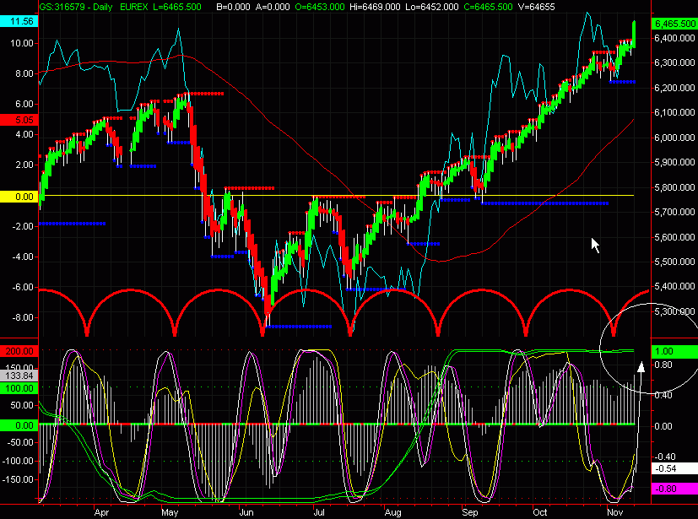Click the -4.00 left axis label

pos(22,257)
